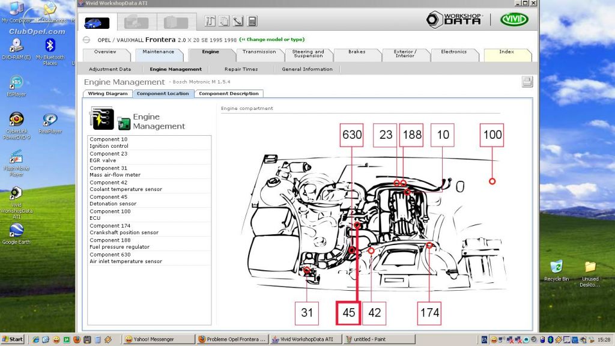The width and height of the screenshot is (615, 346).
Task: Switch to Yahoo! Messenger taskbar button
Action: tap(159, 339)
